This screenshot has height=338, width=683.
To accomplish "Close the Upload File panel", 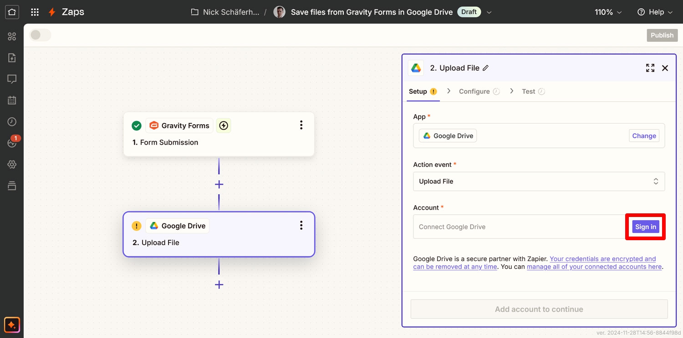I will pos(665,68).
